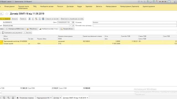Go forward using the arrow navigation button
The image size is (177, 99).
(1, 13)
